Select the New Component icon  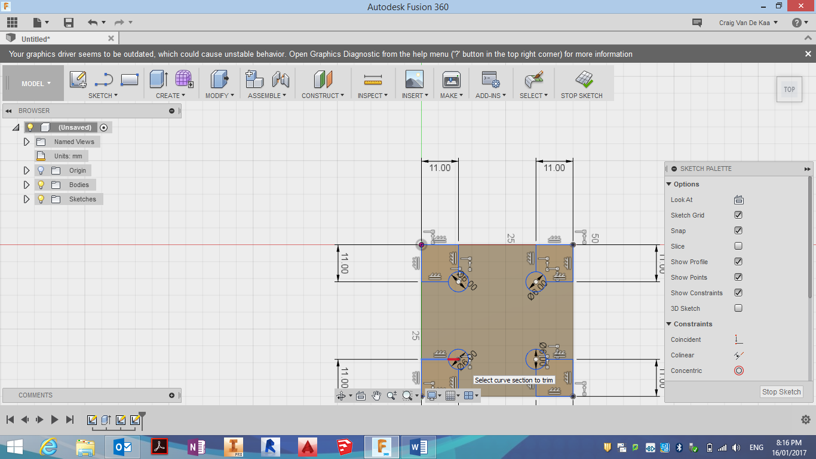254,79
